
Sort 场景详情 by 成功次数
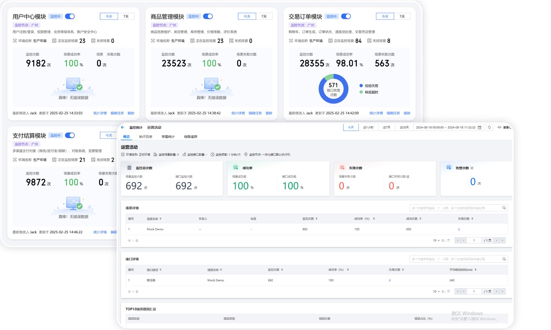(x=420, y=219)
